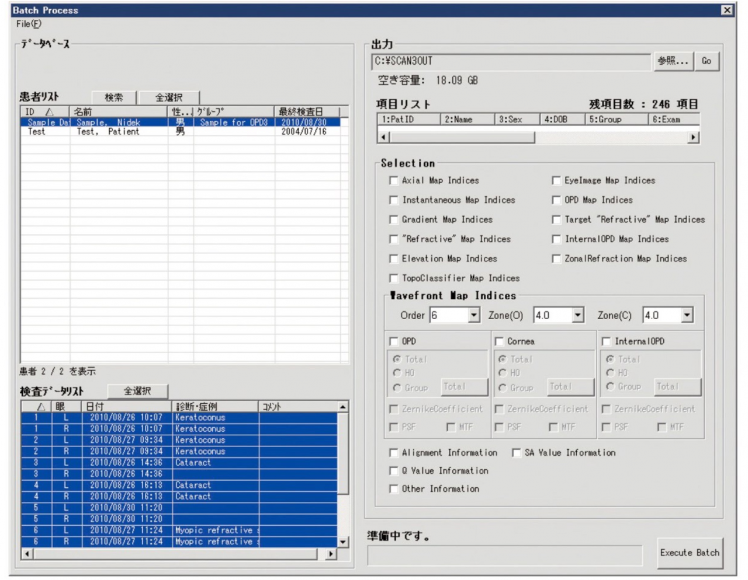Click the 参照... browse button
Viewport: 748px width, 580px height.
point(673,61)
